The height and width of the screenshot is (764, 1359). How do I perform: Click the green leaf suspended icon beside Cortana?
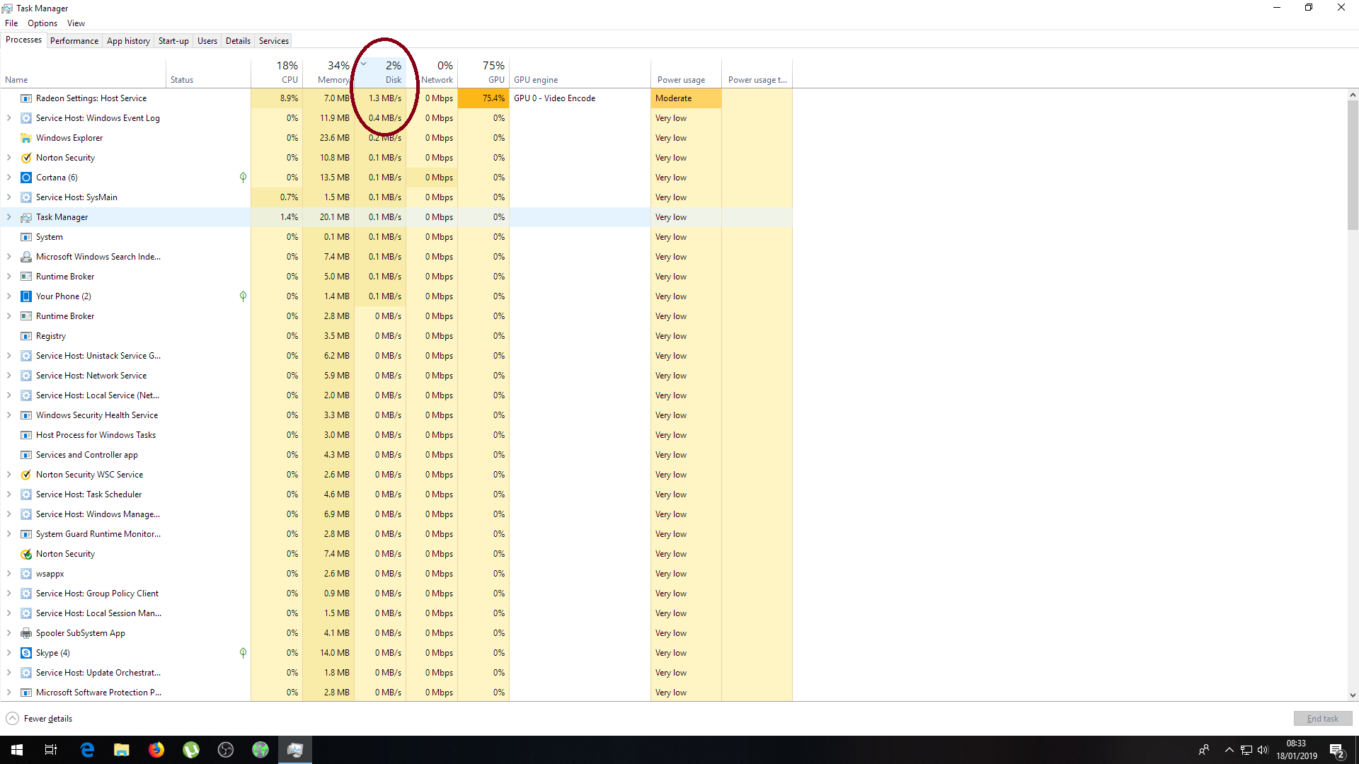[x=243, y=178]
